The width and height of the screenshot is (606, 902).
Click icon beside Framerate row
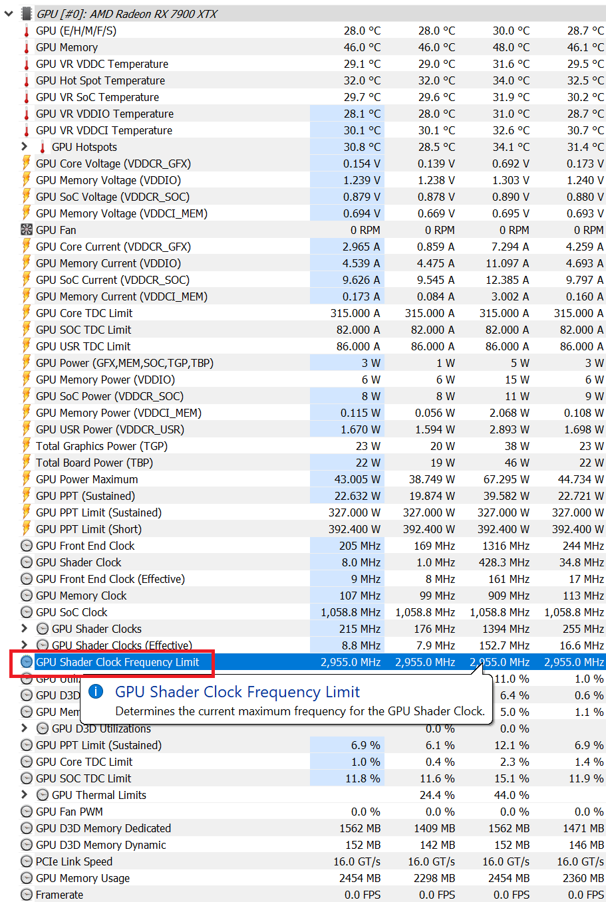27,895
